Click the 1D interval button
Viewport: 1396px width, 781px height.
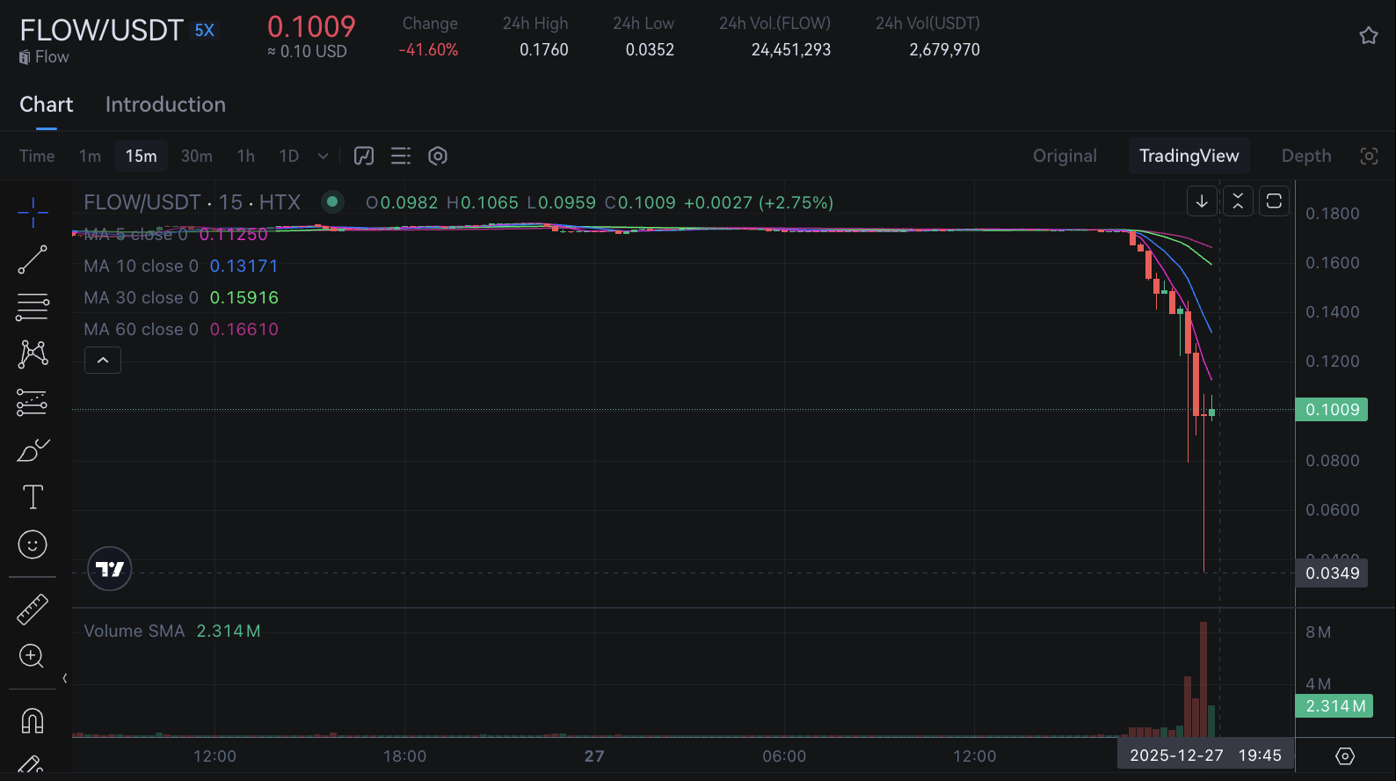[x=288, y=156]
